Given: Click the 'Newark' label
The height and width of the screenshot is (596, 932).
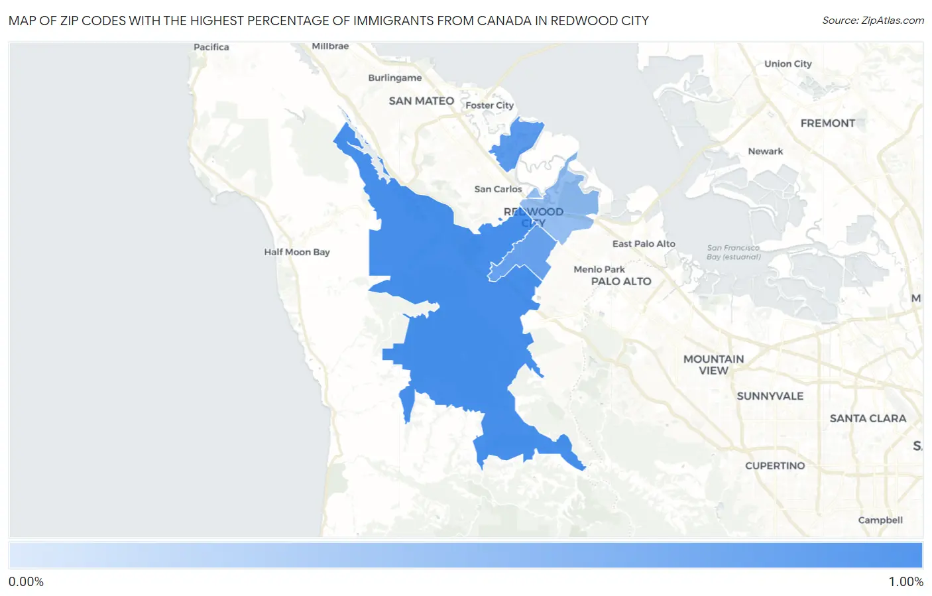Looking at the screenshot, I should pos(766,151).
